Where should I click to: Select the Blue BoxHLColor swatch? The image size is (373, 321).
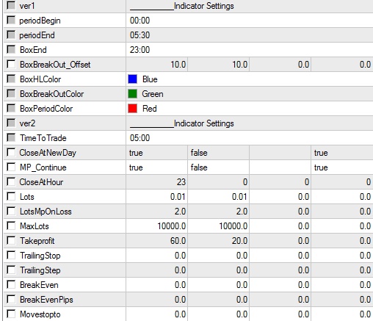click(x=132, y=79)
